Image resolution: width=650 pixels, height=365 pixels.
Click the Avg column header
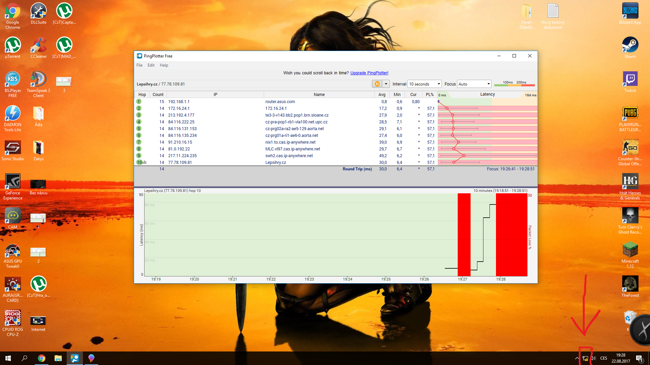point(382,95)
